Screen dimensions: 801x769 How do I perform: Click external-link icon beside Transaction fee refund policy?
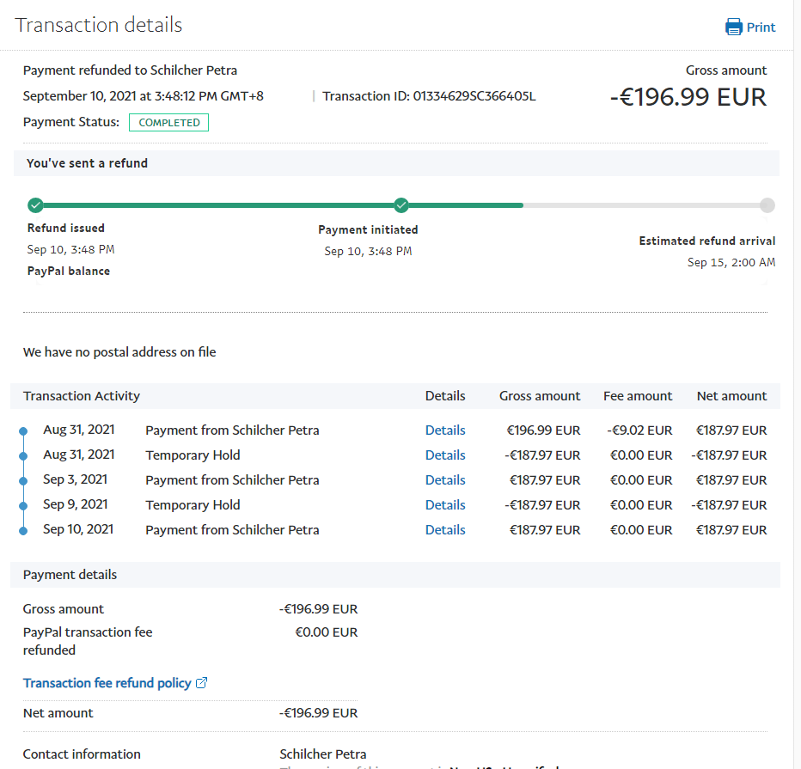tap(202, 683)
